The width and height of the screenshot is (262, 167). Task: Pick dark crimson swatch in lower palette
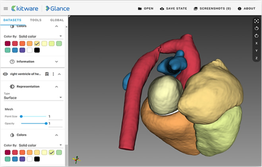point(8,152)
